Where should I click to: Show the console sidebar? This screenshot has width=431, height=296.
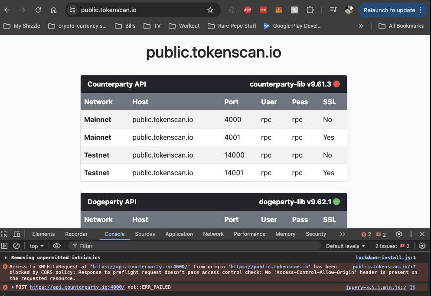click(x=4, y=246)
